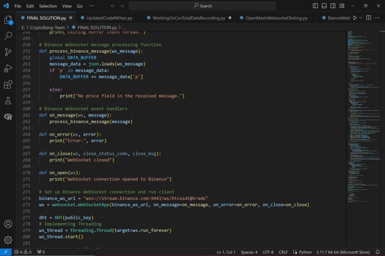Open the Testing flask view
Viewport: 385px width, 256px height.
tap(8, 101)
